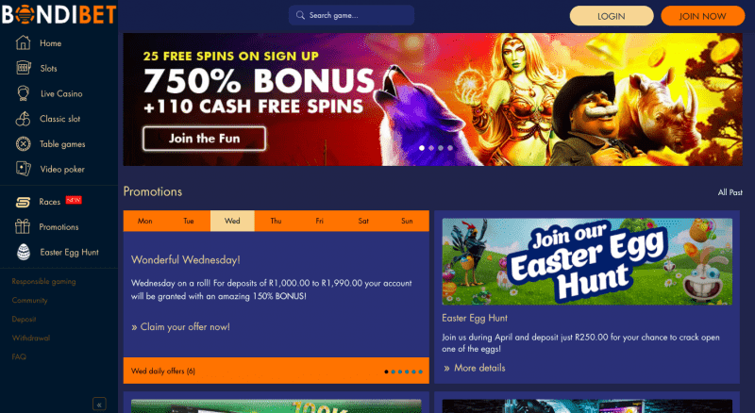Open the Races icon
Screen dimensions: 755x413
(x=23, y=202)
